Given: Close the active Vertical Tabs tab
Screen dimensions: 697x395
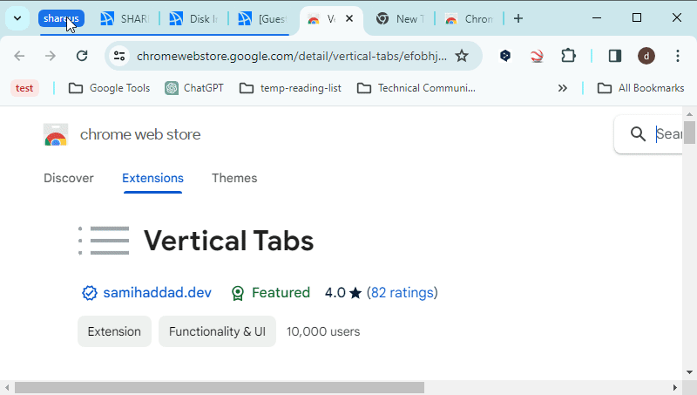Looking at the screenshot, I should point(349,18).
